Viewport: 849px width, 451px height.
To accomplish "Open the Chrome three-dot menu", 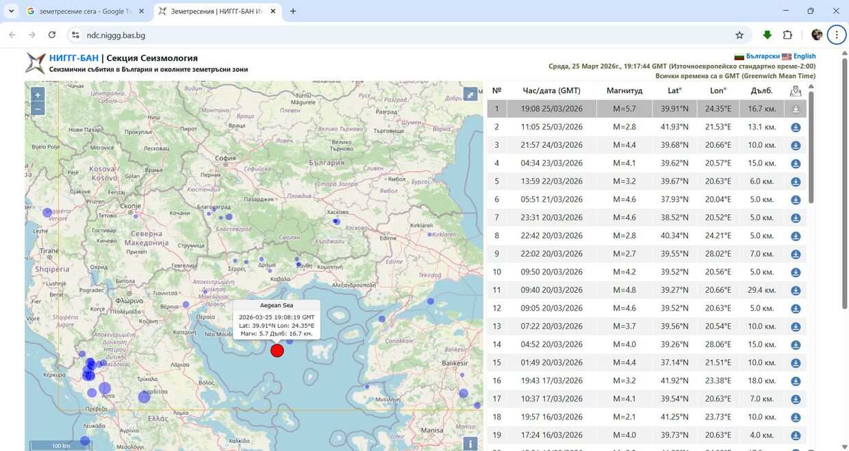I will point(837,35).
